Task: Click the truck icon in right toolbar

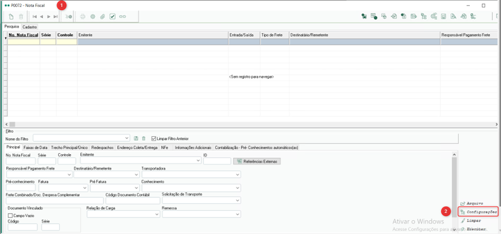Action: [x=364, y=16]
